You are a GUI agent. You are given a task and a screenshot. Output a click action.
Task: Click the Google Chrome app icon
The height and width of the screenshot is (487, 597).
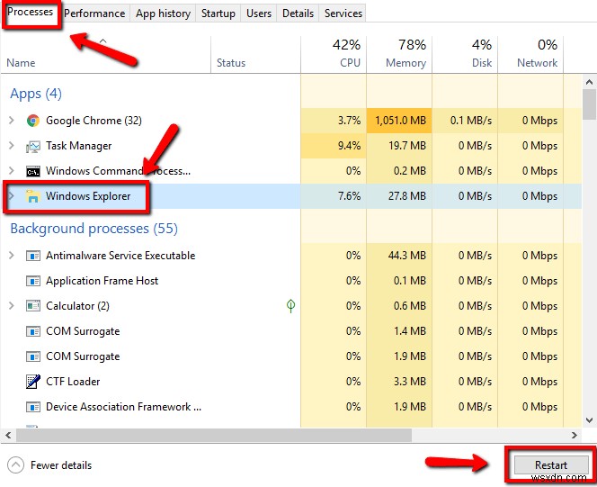coord(33,121)
